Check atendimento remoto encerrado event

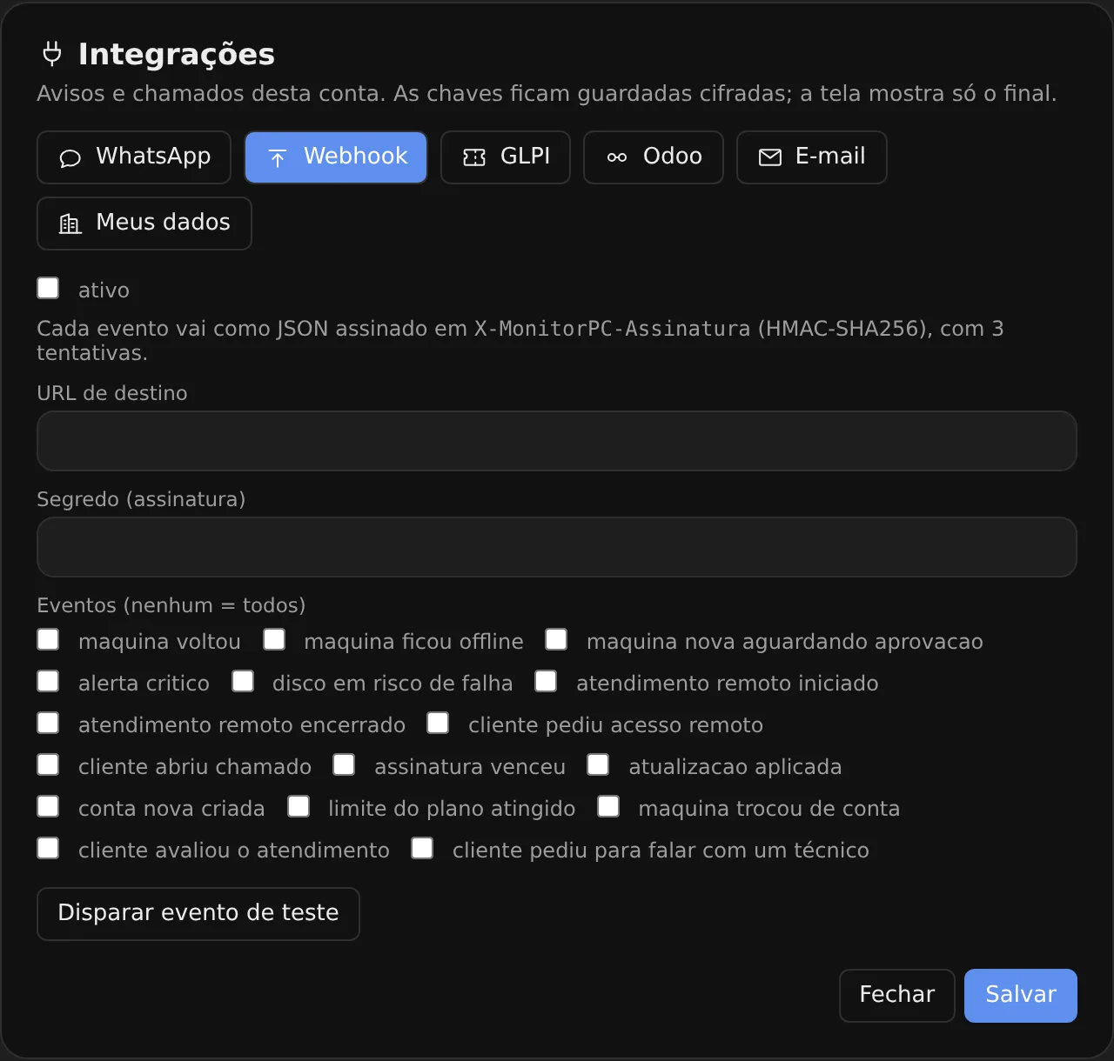pos(48,723)
